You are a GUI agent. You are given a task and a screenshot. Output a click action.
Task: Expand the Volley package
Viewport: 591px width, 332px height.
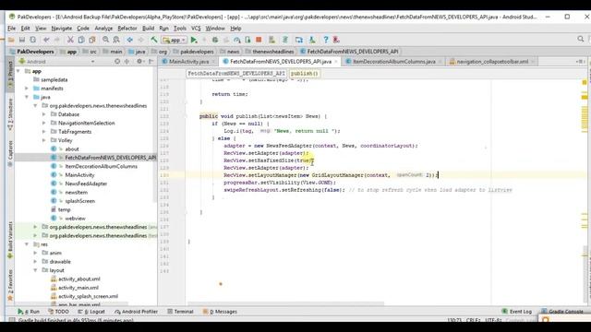(x=43, y=140)
